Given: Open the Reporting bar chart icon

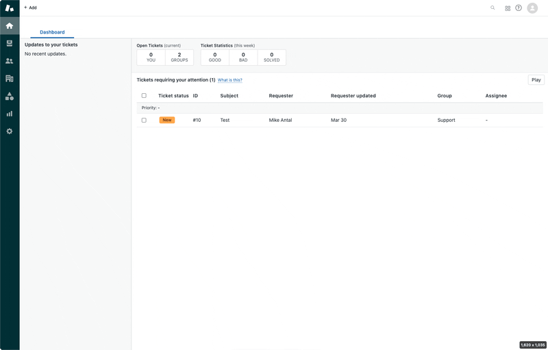Looking at the screenshot, I should tap(10, 114).
